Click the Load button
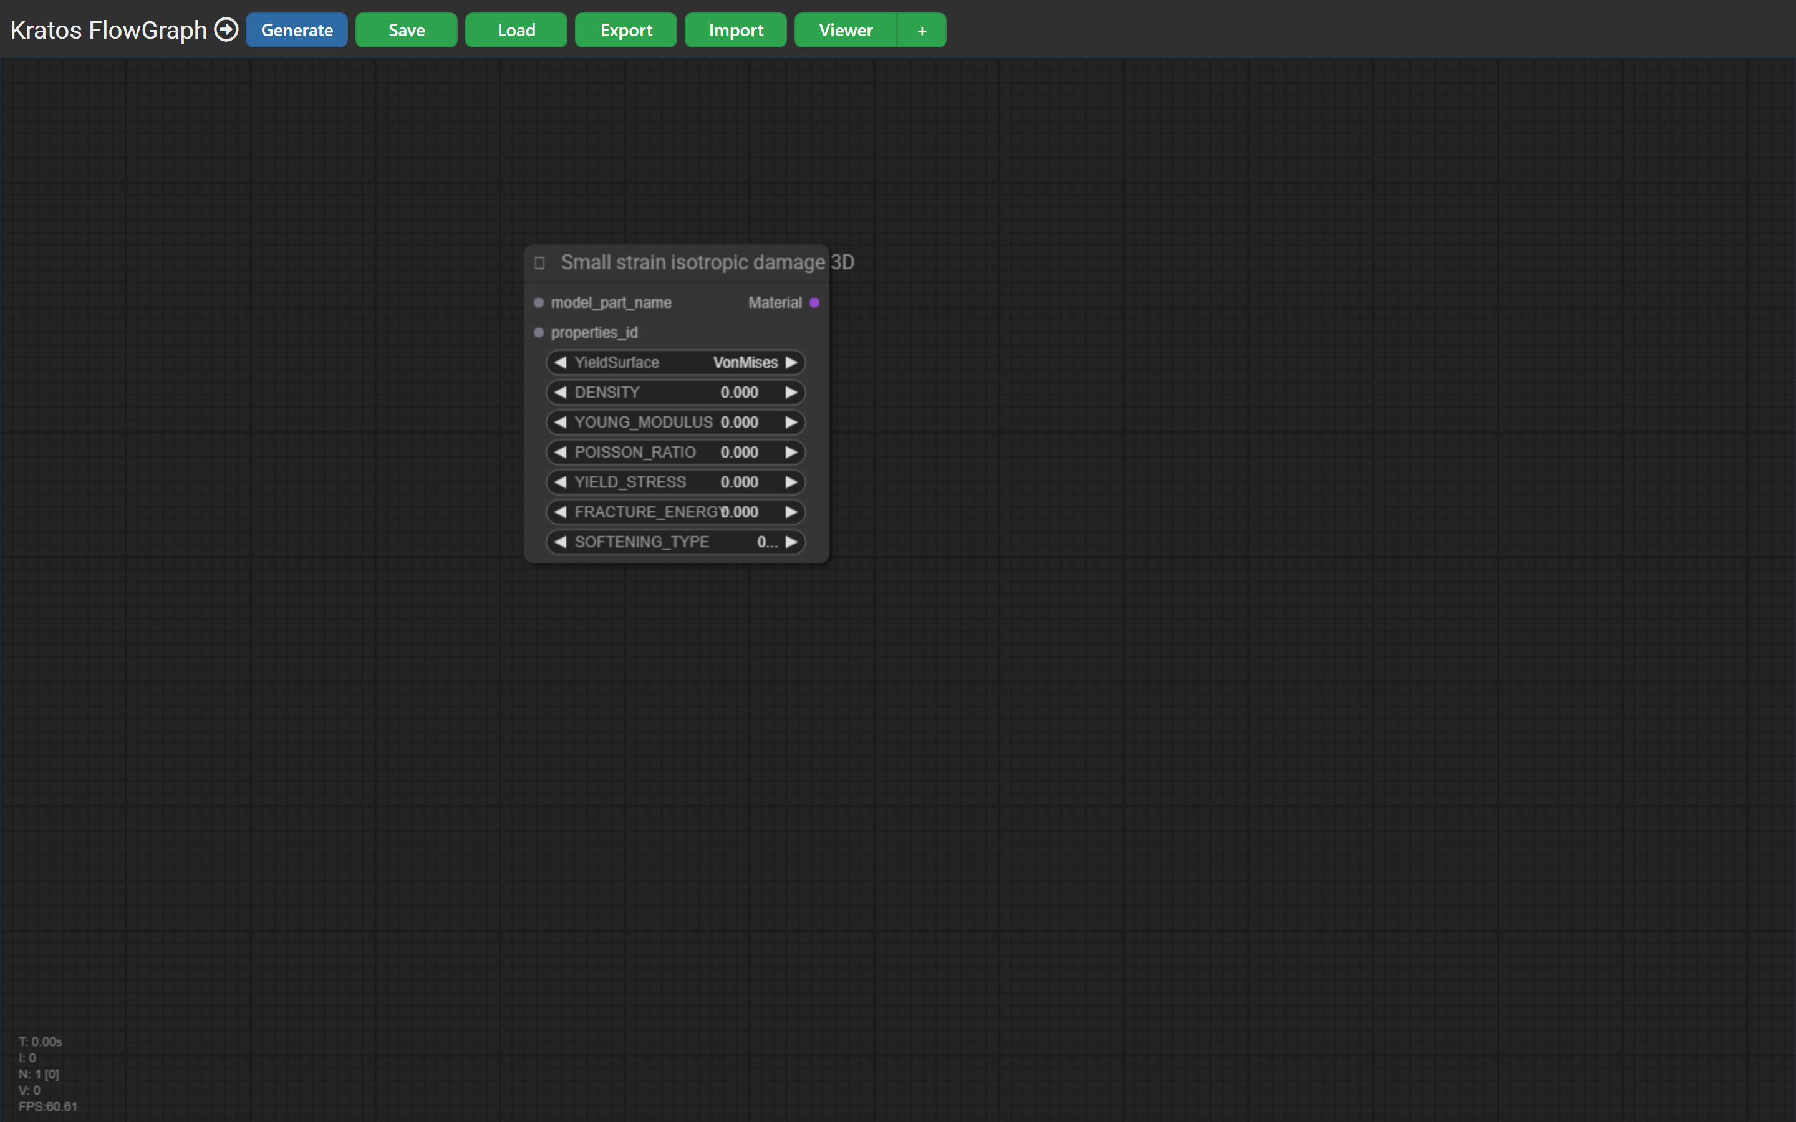The image size is (1796, 1122). tap(516, 30)
